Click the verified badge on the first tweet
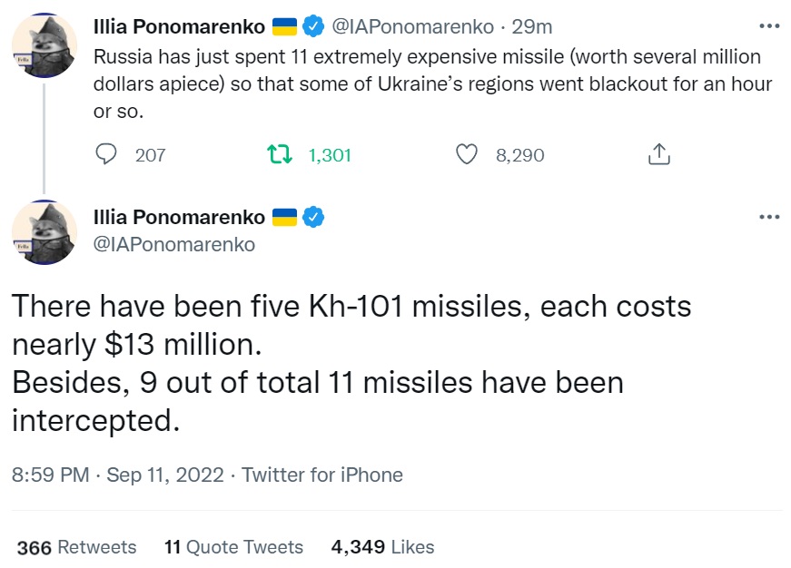The height and width of the screenshot is (568, 791). [x=312, y=27]
